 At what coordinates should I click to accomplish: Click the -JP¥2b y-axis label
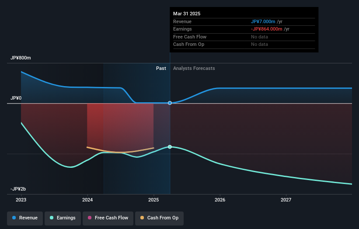pyautogui.click(x=18, y=189)
